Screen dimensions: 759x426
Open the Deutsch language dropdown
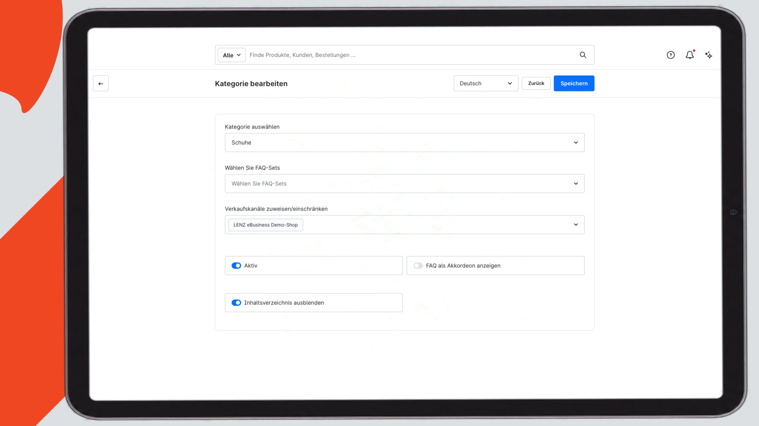click(x=486, y=83)
